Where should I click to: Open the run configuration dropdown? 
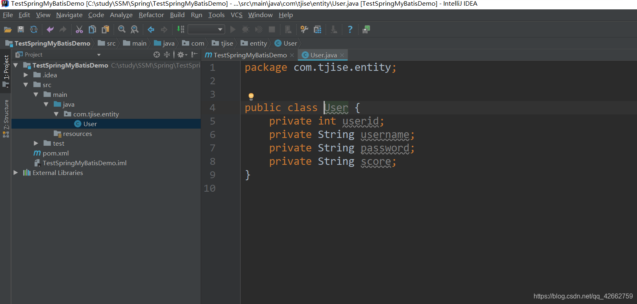pos(206,29)
